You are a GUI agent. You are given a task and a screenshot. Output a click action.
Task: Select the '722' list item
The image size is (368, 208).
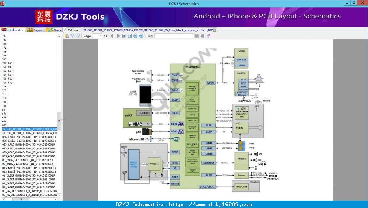[x=4, y=90]
